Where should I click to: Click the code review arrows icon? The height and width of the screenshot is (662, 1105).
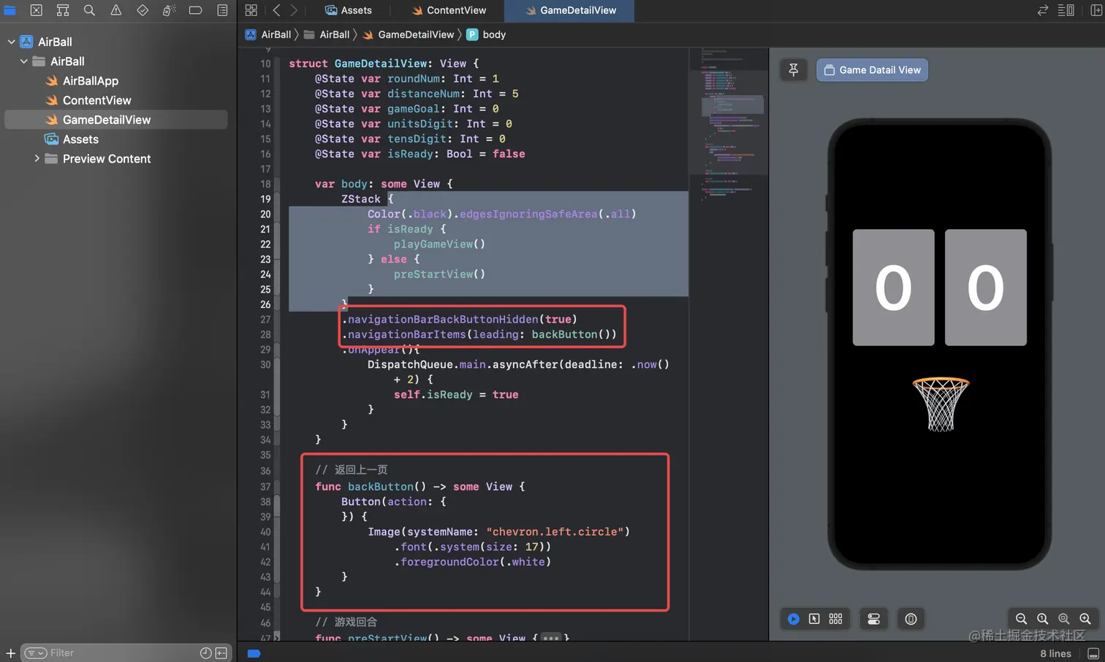1043,10
